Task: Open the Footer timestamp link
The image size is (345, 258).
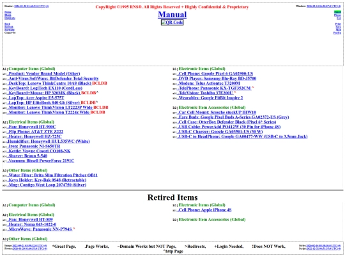Action: [x=29, y=248]
